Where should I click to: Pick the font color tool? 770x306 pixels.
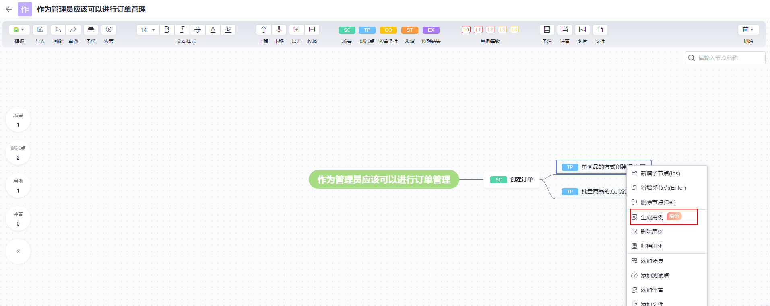point(213,30)
